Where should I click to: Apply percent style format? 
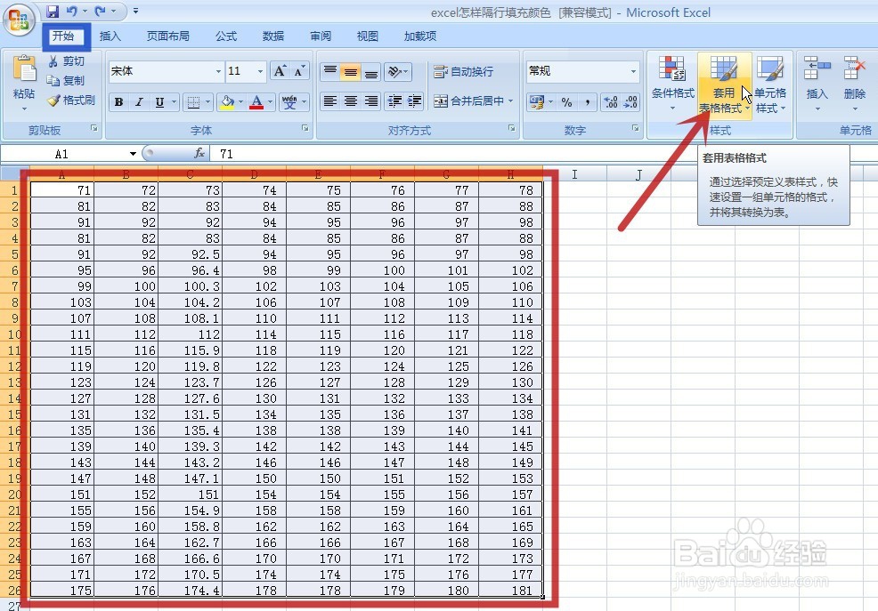(x=566, y=101)
